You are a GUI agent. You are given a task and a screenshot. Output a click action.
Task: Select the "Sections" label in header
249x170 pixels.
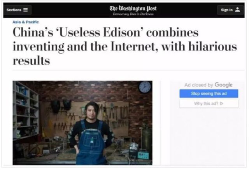pyautogui.click(x=14, y=10)
